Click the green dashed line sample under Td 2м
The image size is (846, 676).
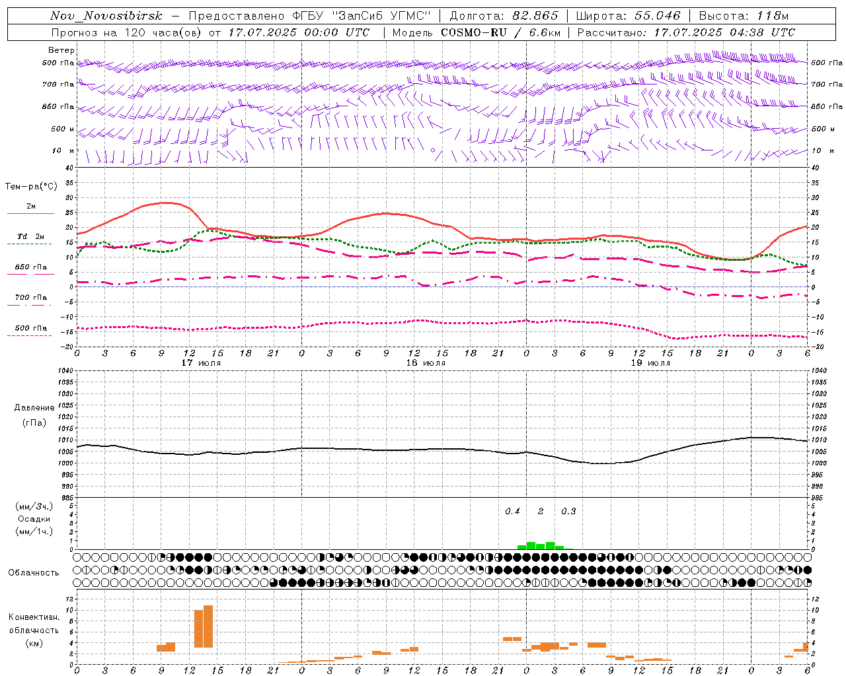[30, 244]
